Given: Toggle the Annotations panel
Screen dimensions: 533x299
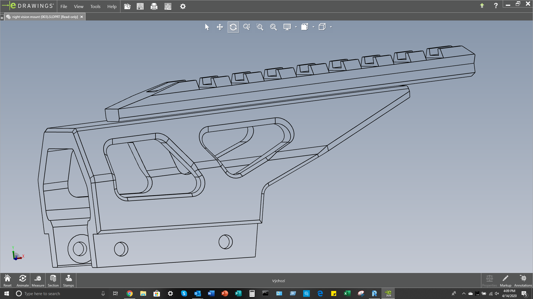Looking at the screenshot, I should tap(523, 280).
